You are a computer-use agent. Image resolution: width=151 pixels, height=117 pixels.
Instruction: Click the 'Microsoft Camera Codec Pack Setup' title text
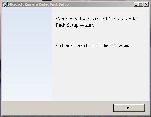pyautogui.click(x=38, y=4)
